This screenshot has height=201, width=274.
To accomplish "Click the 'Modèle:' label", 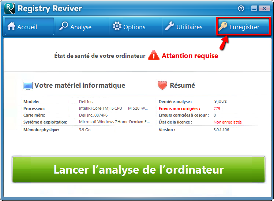I will click(x=31, y=102).
